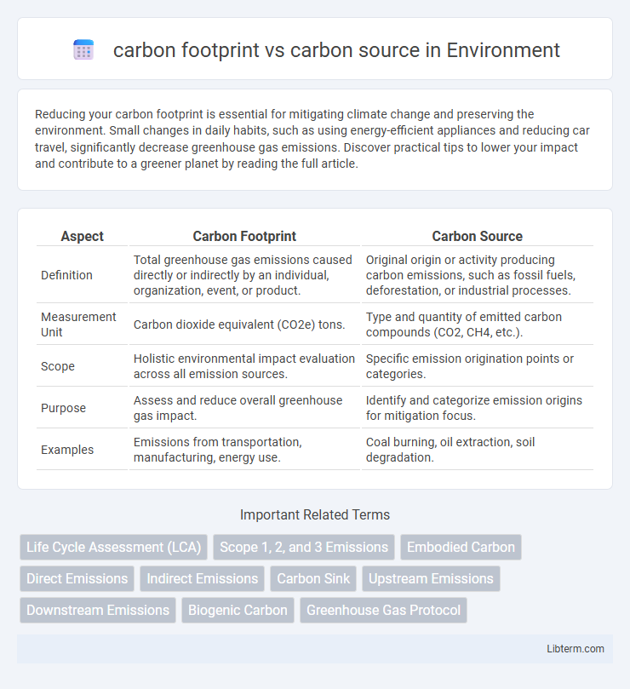
Task: Click the 'Coal burning, oil extraction' examples cell
Action: (x=477, y=450)
